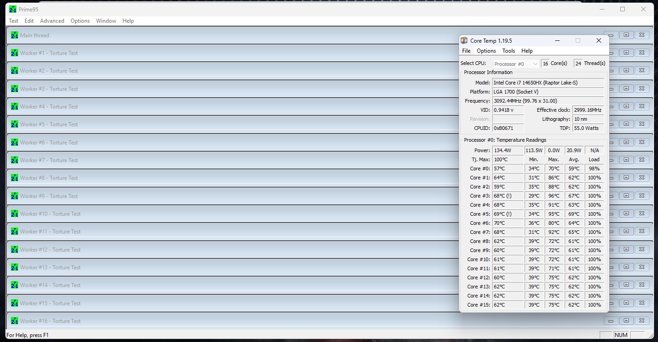
Task: Open the Tools menu in Core Temp
Action: coord(509,51)
